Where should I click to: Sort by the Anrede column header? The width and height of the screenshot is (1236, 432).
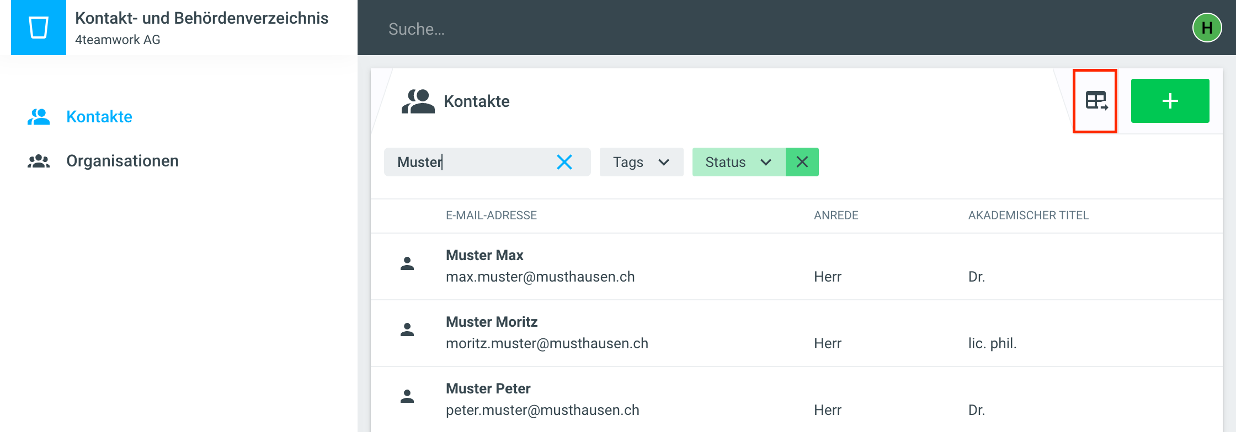pyautogui.click(x=836, y=215)
